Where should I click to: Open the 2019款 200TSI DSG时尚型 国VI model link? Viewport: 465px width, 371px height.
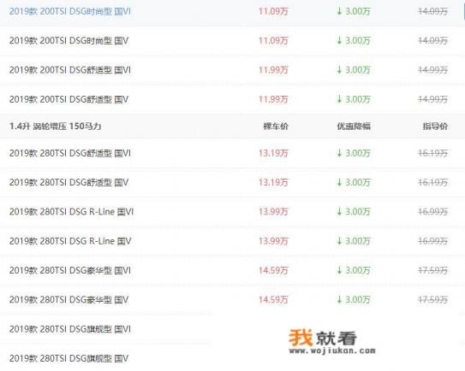70,12
